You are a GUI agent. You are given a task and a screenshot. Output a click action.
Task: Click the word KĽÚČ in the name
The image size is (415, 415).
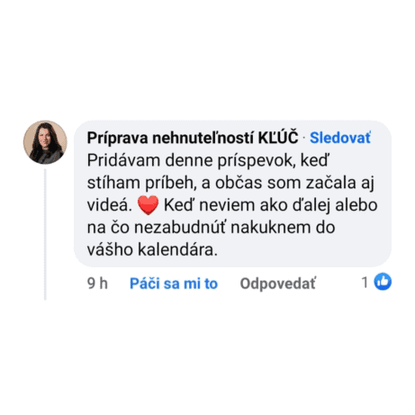[278, 138]
